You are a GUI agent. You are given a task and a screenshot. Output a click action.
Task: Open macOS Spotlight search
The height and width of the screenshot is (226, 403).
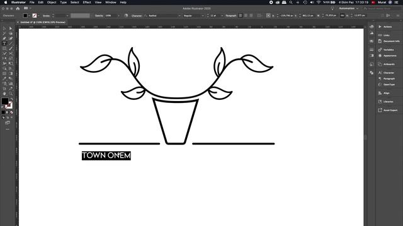coord(291,3)
